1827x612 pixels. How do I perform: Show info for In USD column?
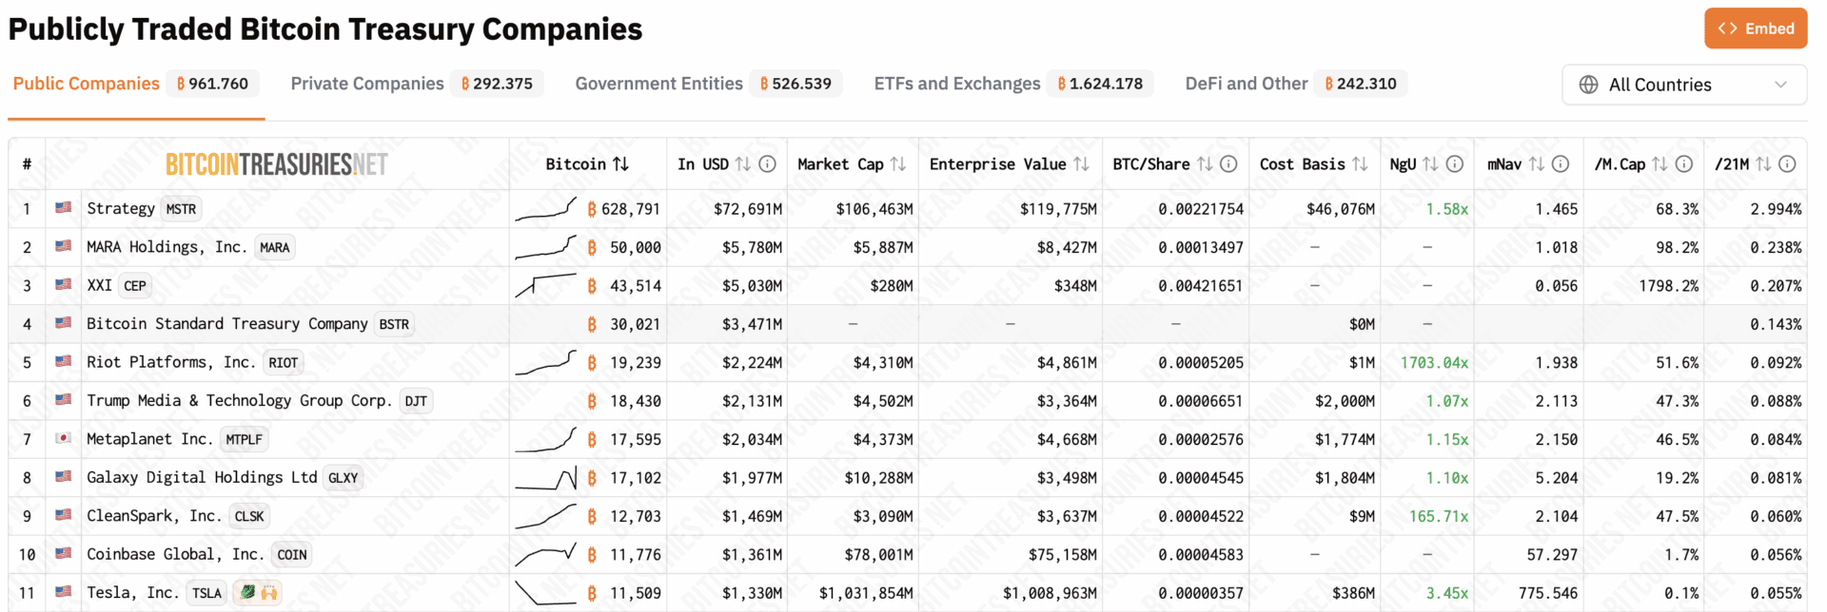pyautogui.click(x=768, y=164)
